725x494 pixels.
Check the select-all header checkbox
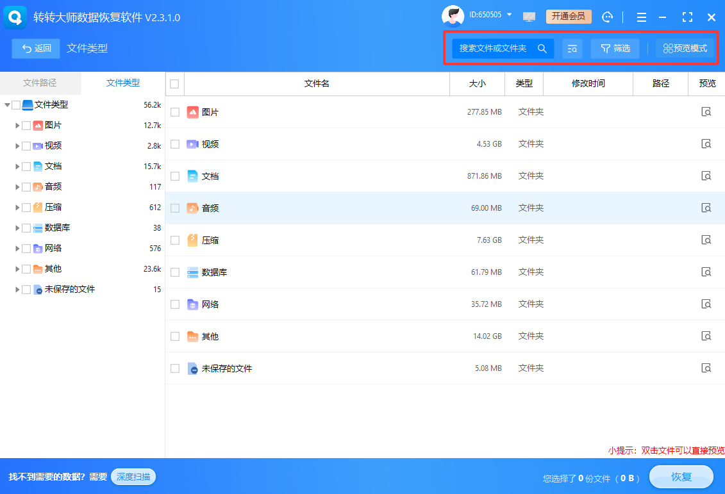tap(174, 84)
